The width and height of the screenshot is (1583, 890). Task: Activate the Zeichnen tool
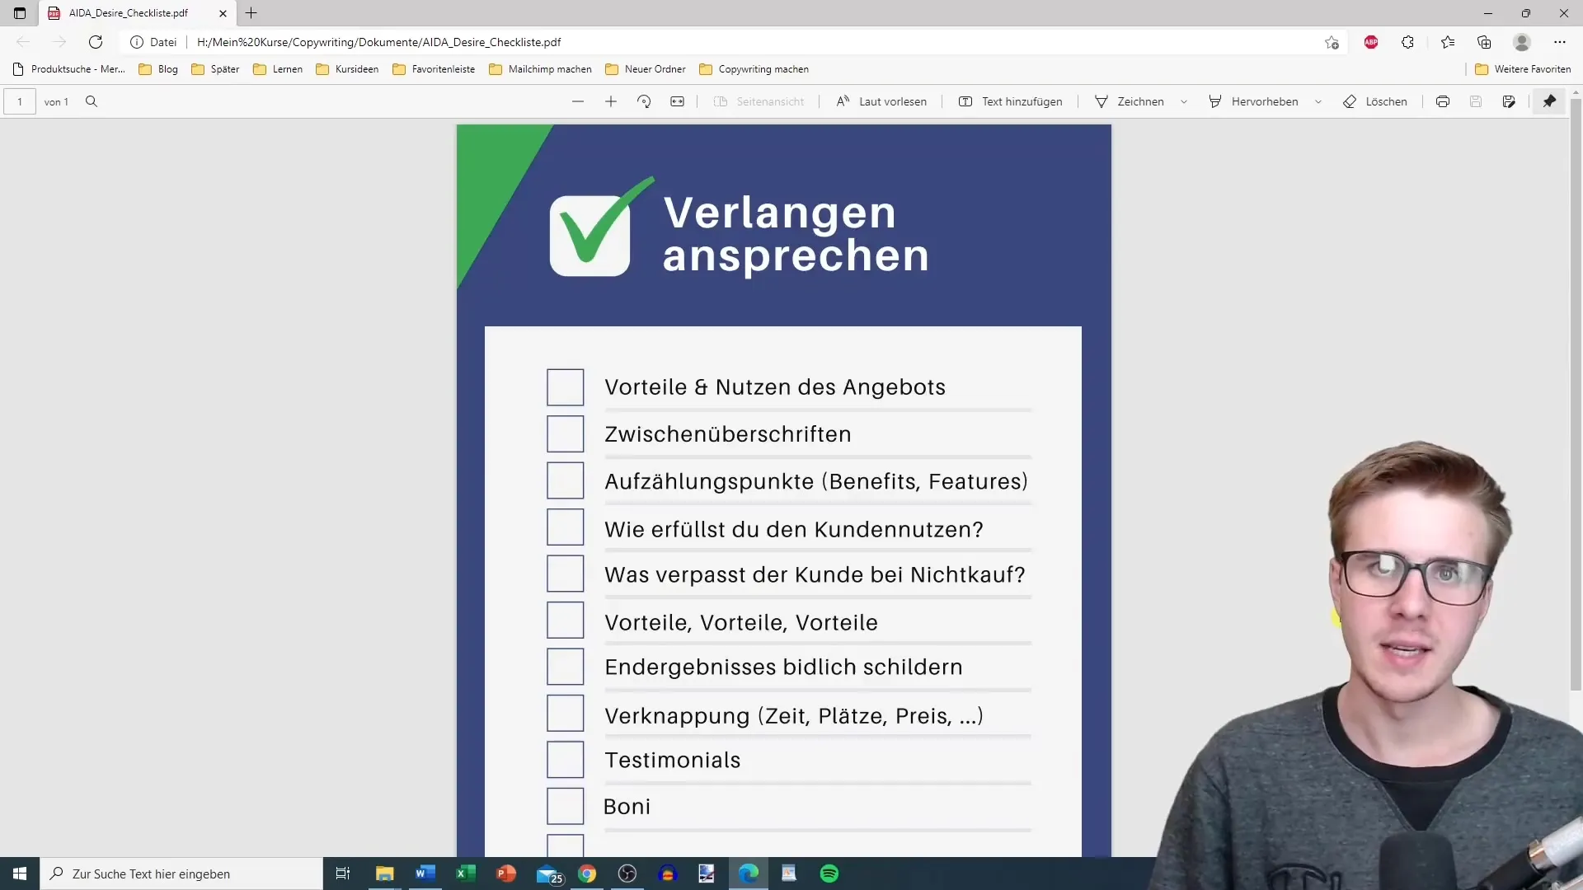click(1130, 101)
